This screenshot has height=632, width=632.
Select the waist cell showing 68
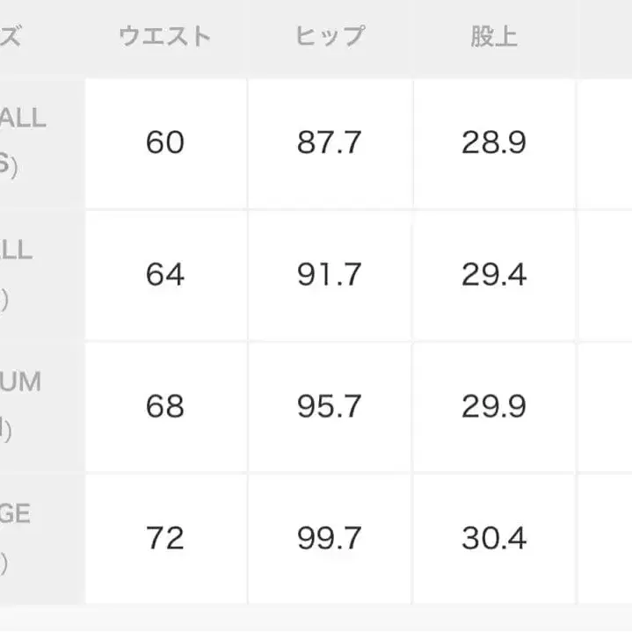[165, 406]
